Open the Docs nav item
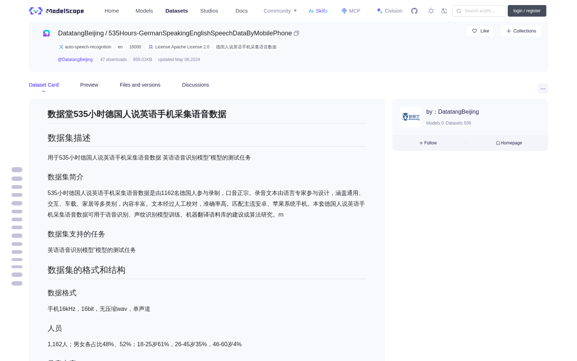Image resolution: width=577 pixels, height=361 pixels. (x=242, y=11)
